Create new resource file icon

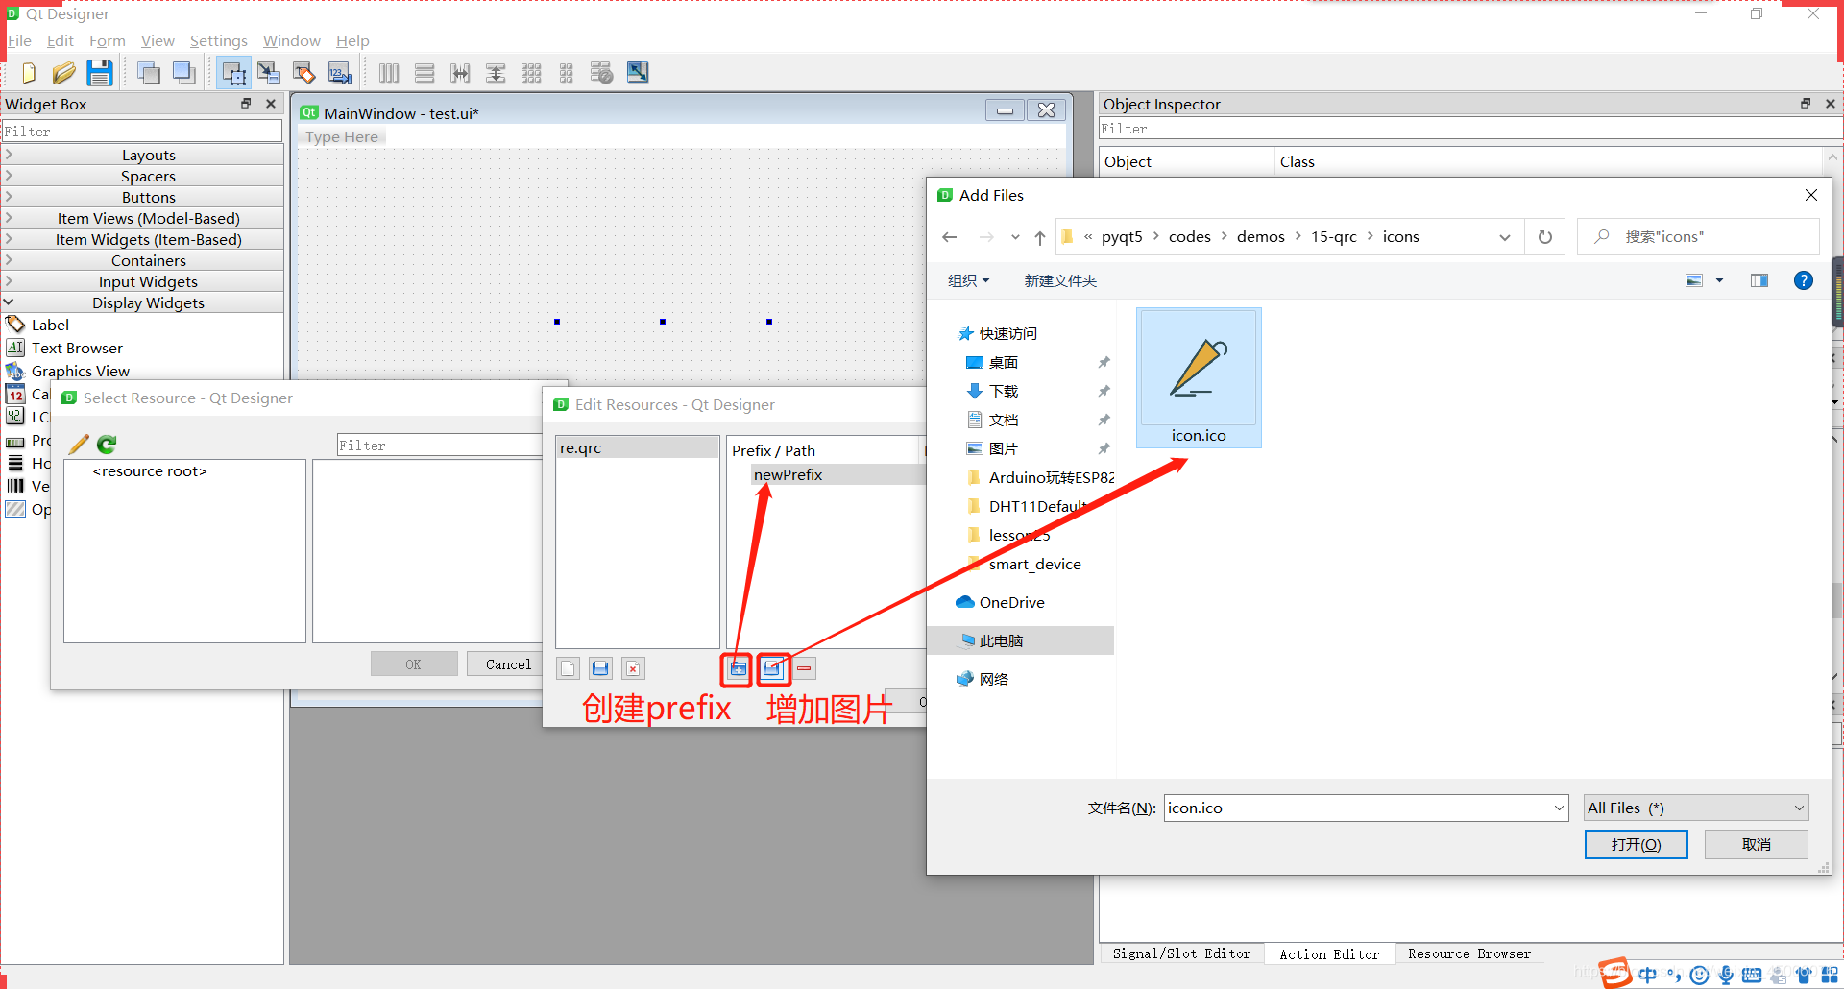[569, 668]
